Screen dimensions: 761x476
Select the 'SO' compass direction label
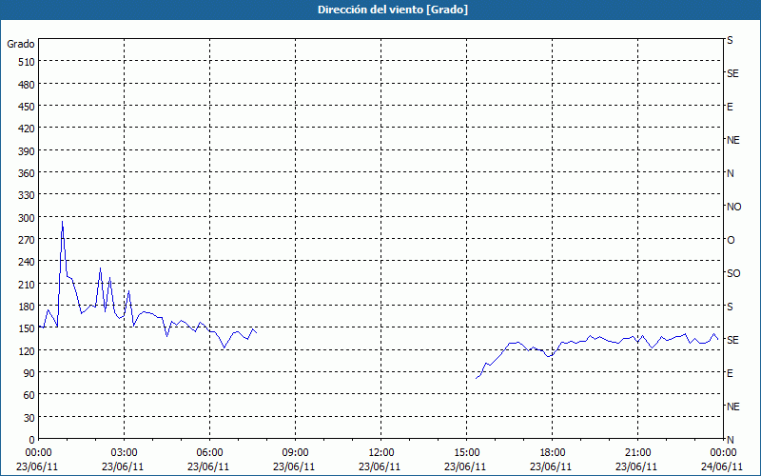click(x=733, y=273)
